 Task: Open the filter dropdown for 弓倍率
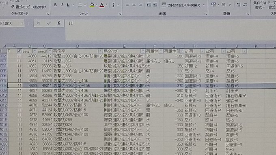pos(100,51)
